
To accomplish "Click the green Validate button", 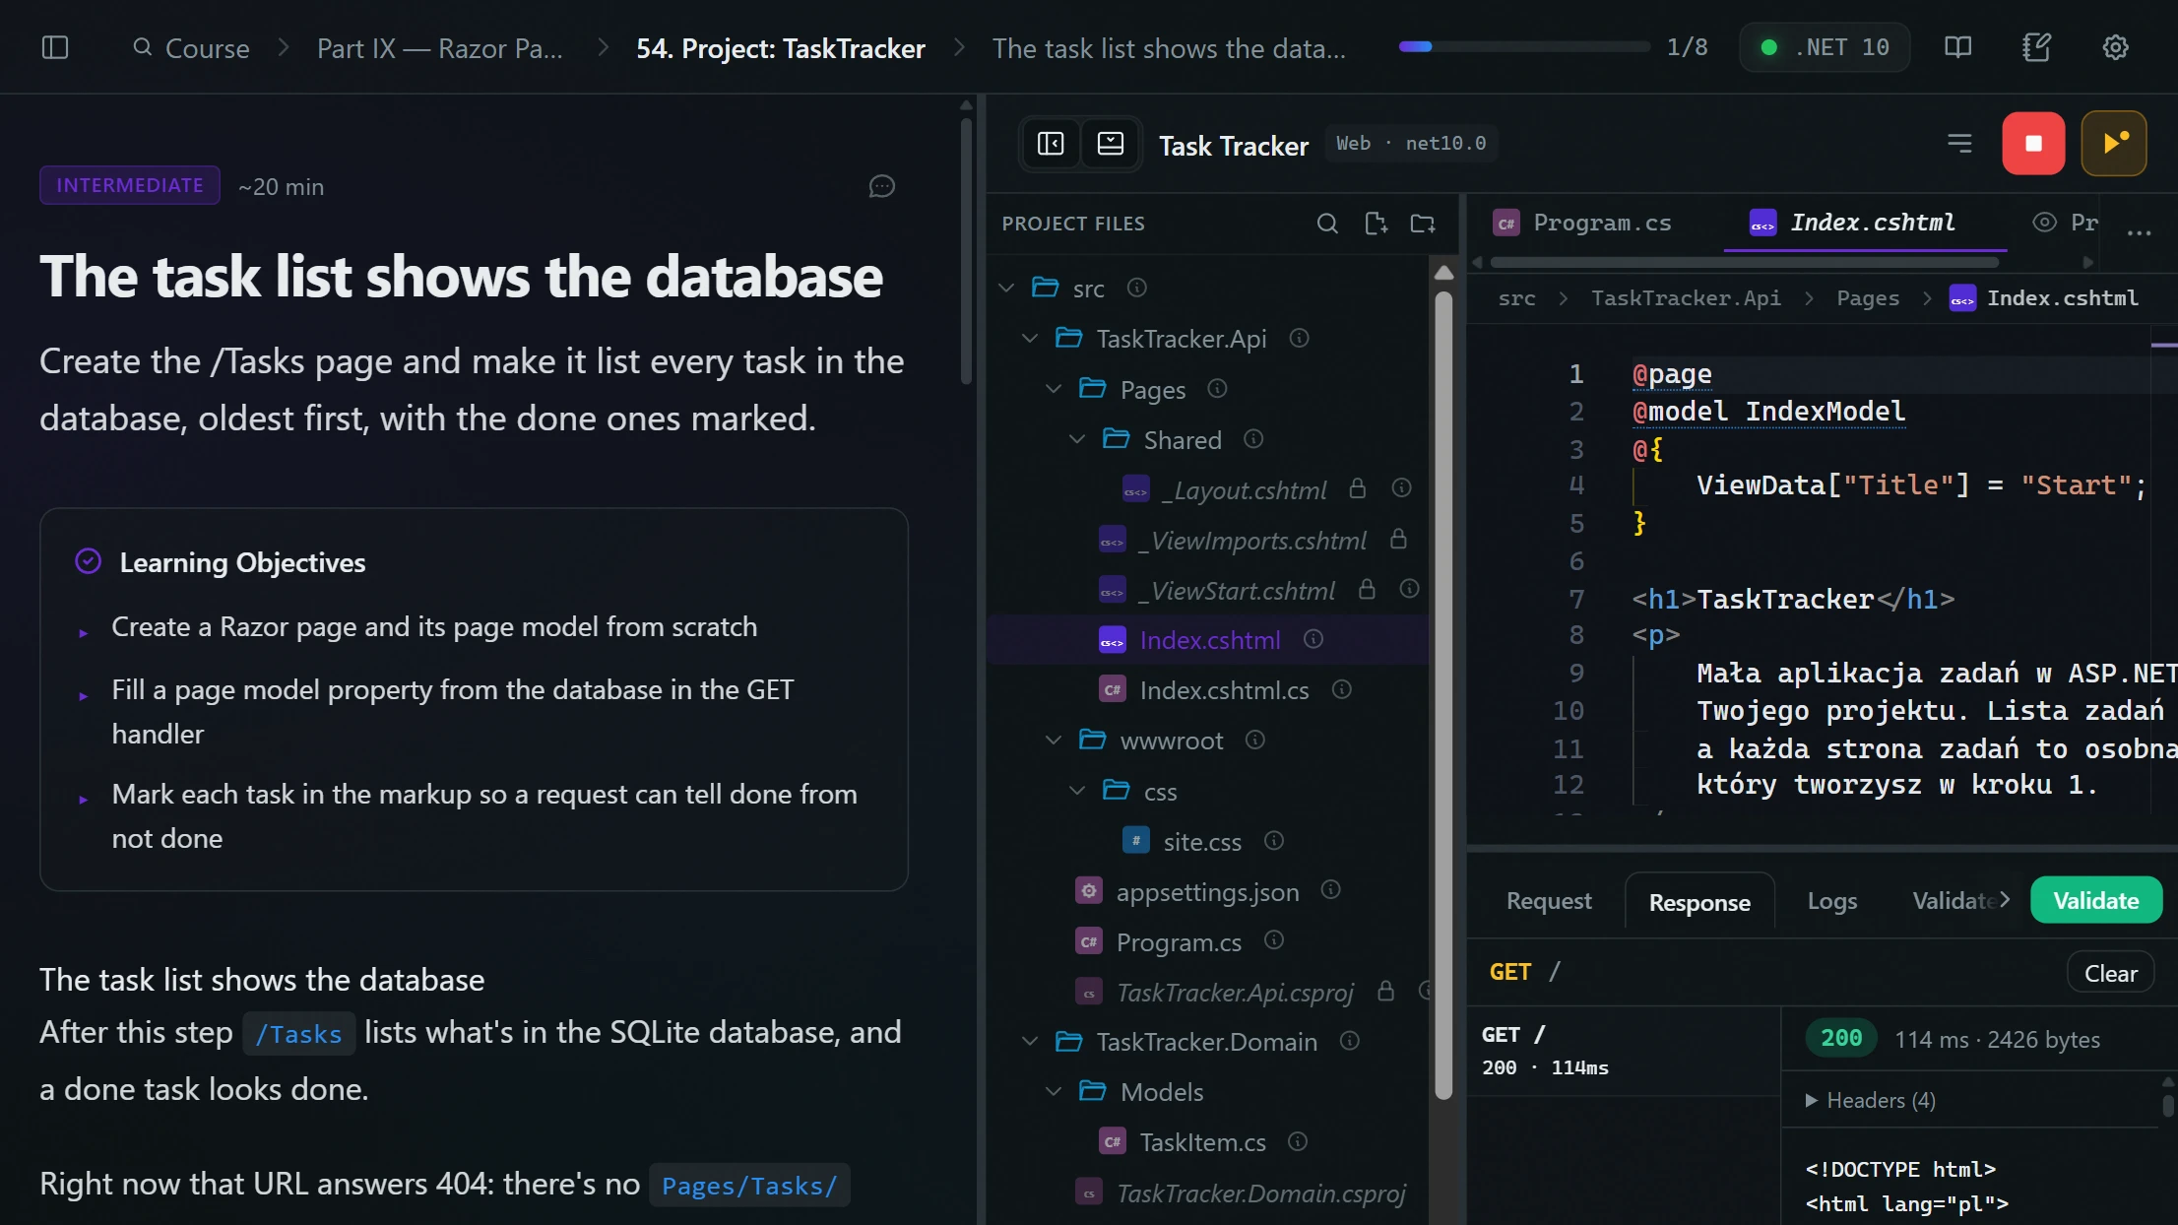I will (2096, 900).
